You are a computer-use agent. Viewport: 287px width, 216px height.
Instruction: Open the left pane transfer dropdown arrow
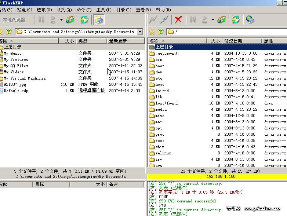[61, 19]
